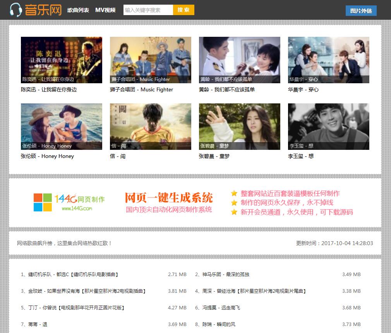Click the headphone logo icon

click(x=15, y=10)
